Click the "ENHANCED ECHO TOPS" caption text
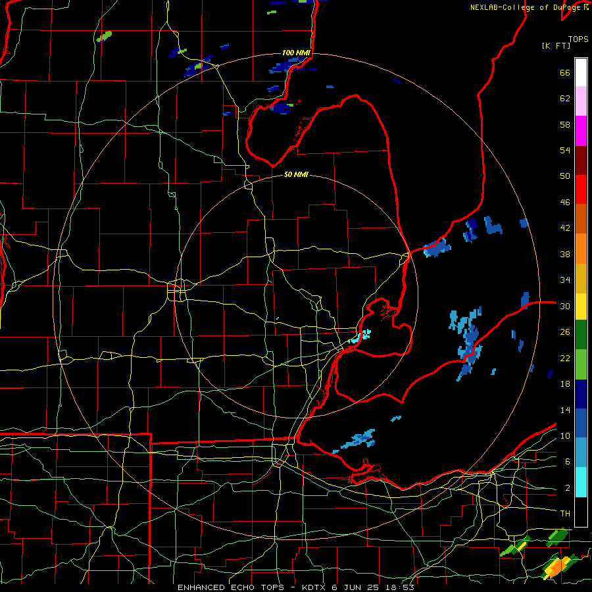592x592 pixels. [x=231, y=587]
